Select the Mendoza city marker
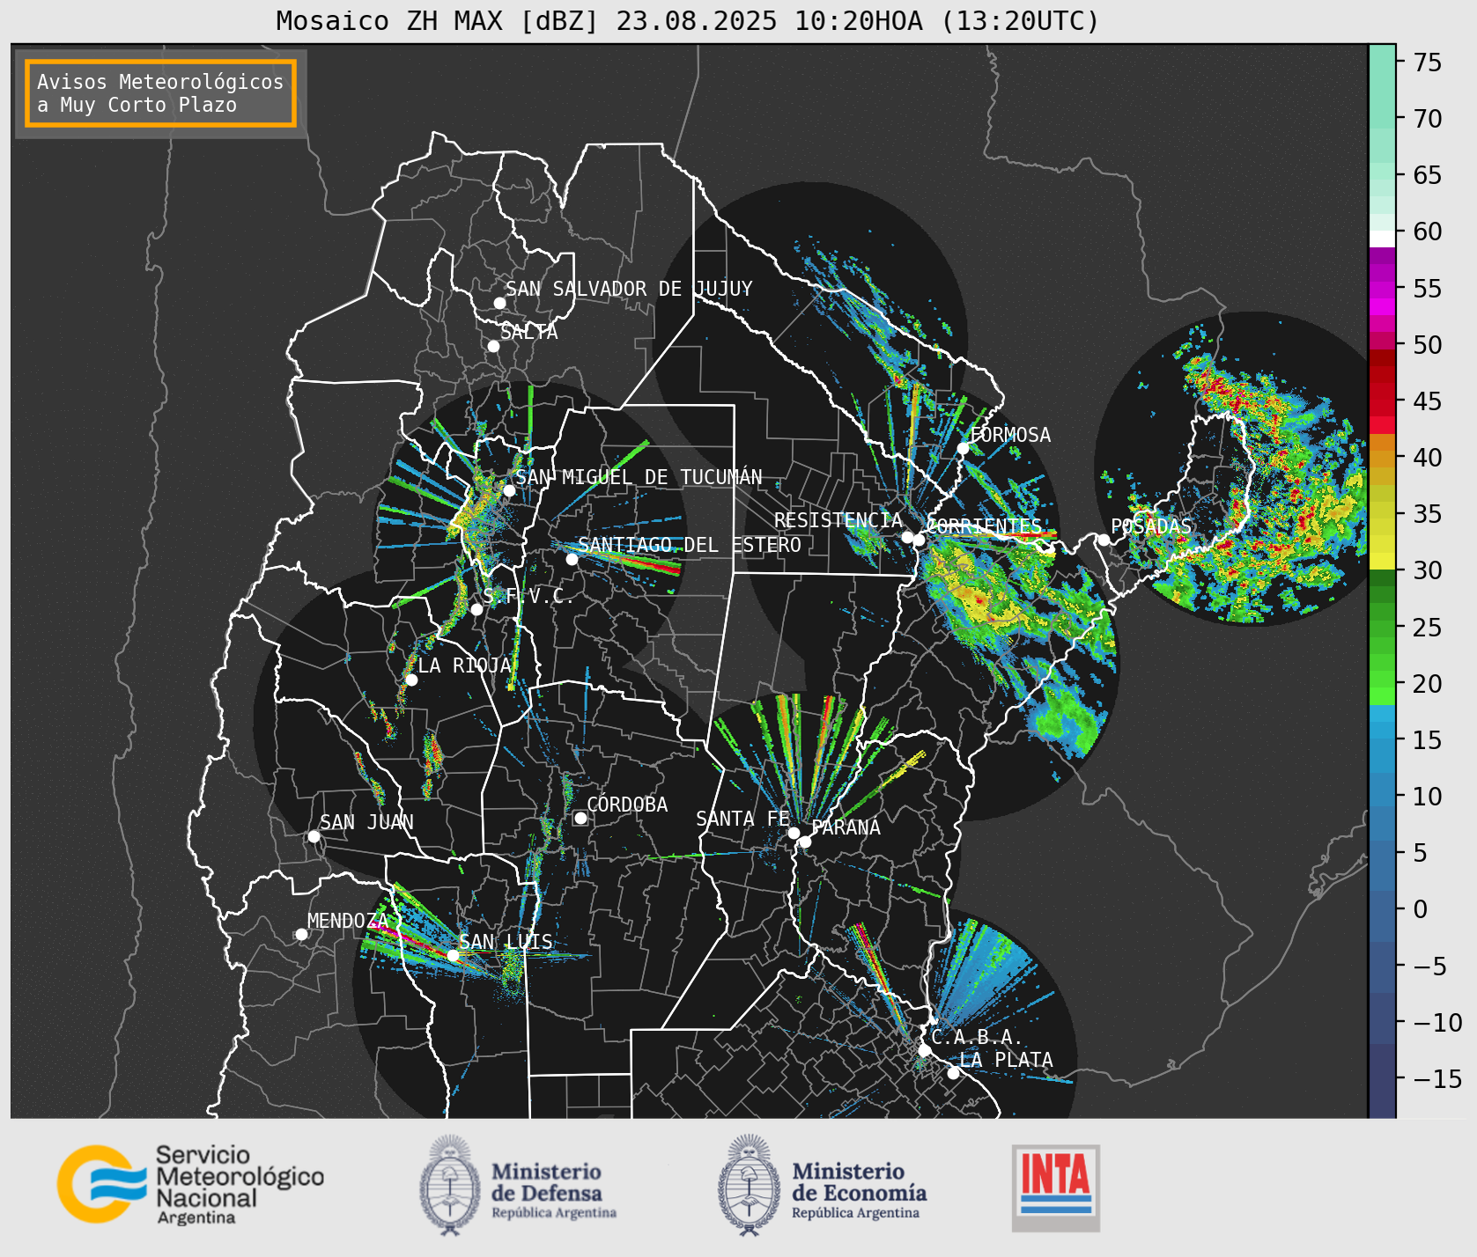Screen dimensions: 1477x1257 301,934
